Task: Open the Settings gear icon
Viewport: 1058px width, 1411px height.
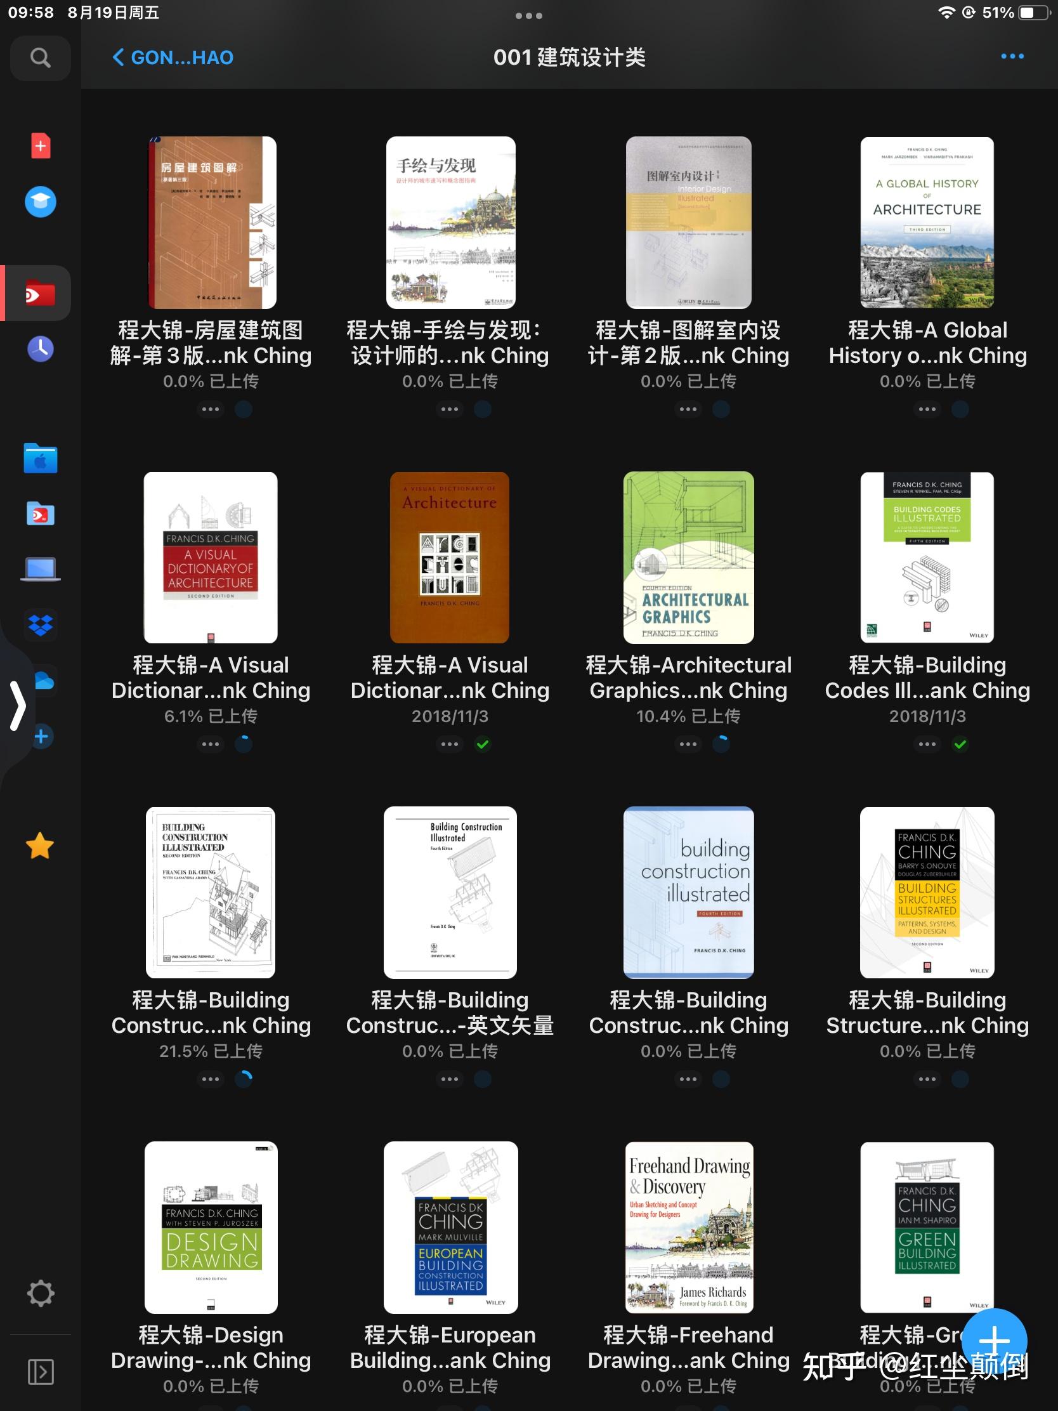Action: tap(40, 1293)
